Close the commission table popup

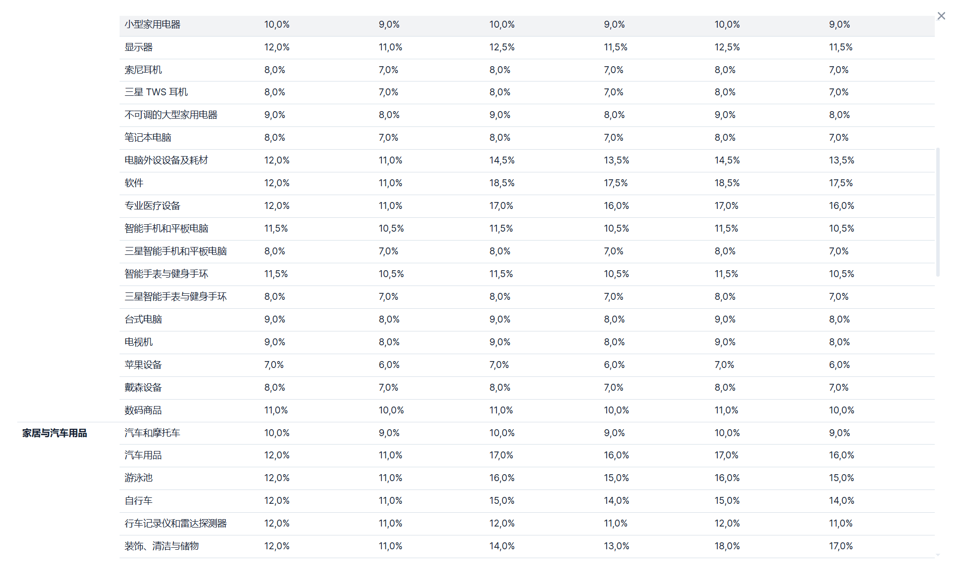click(941, 16)
